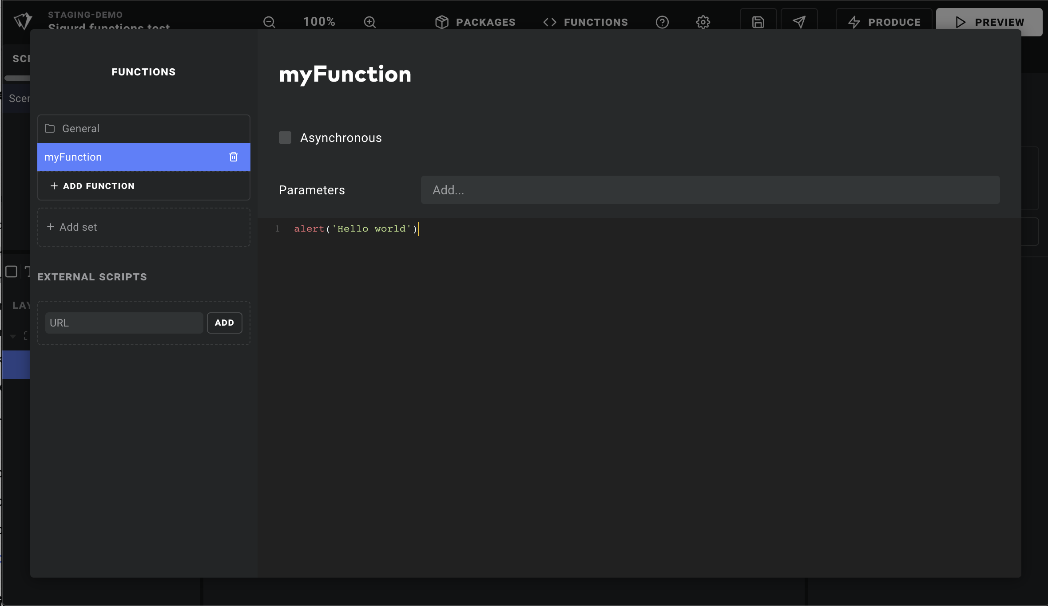Click the ADD external script button
The width and height of the screenshot is (1048, 606).
[225, 323]
